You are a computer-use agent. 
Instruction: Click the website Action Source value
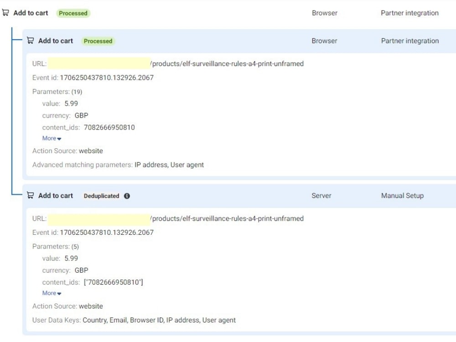tap(90, 150)
